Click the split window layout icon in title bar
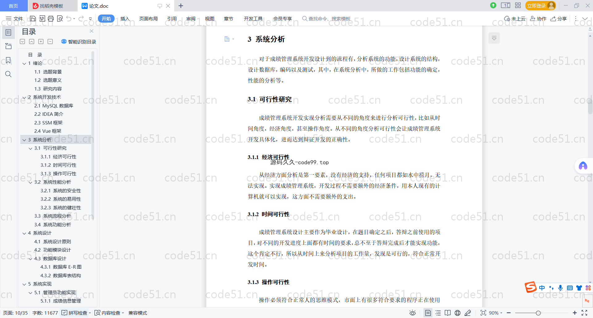This screenshot has width=593, height=318. (x=506, y=5)
